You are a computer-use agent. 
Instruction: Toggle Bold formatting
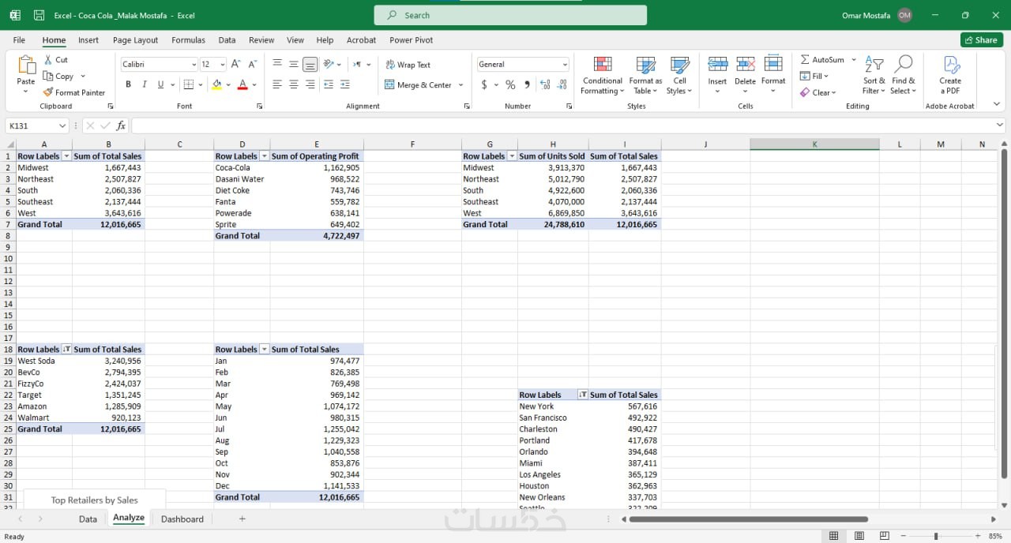(x=128, y=84)
